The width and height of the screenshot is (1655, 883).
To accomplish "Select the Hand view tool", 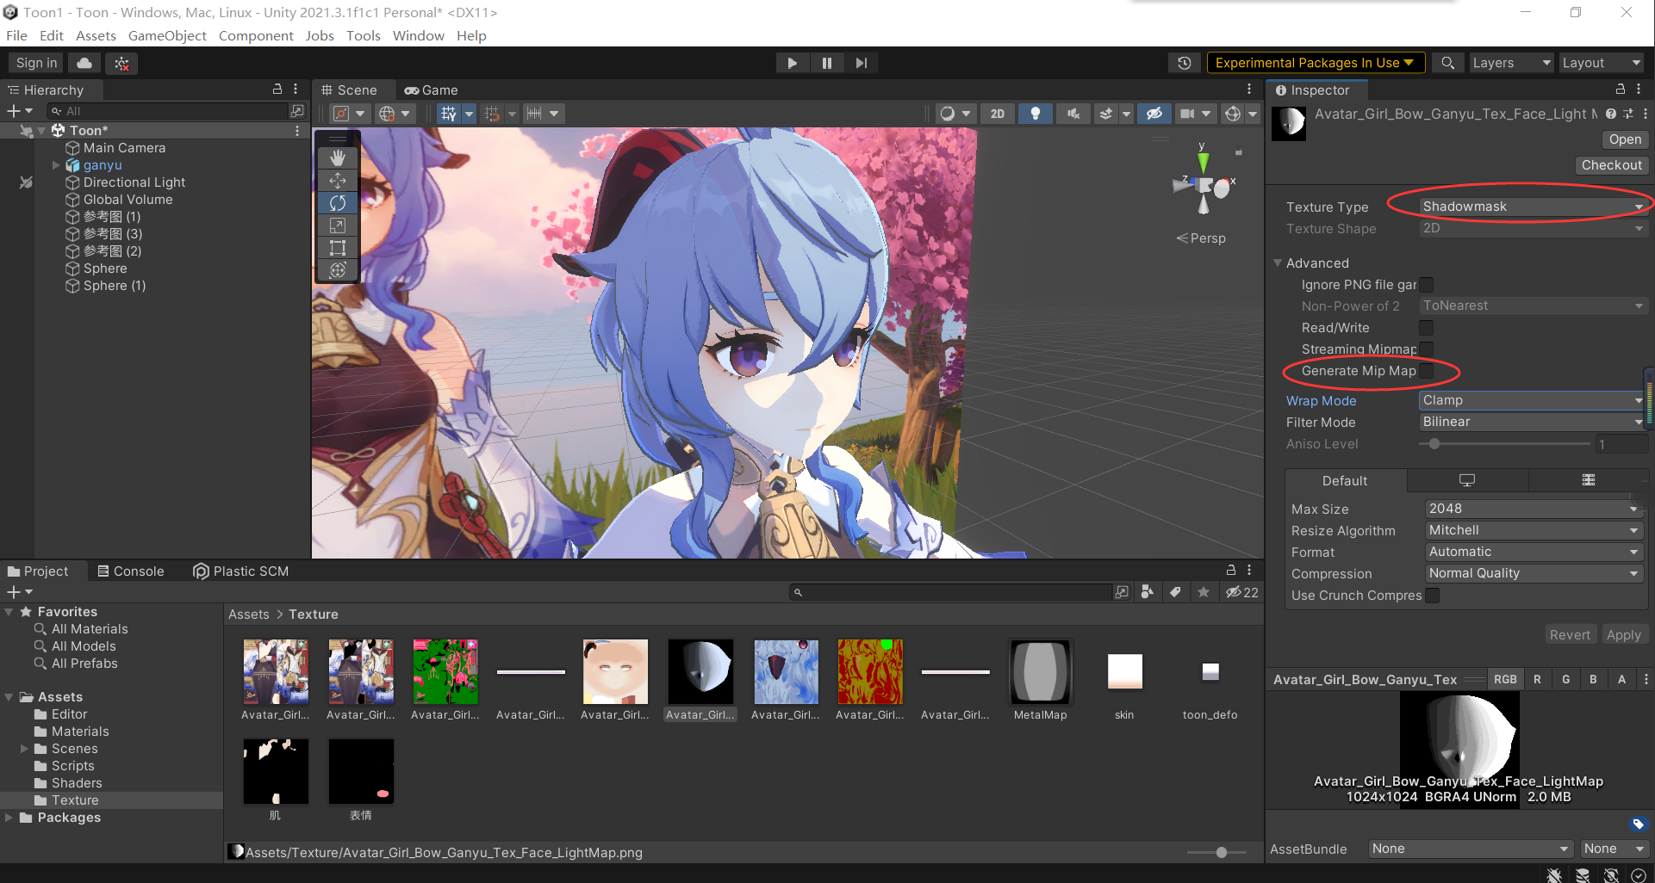I will click(338, 157).
